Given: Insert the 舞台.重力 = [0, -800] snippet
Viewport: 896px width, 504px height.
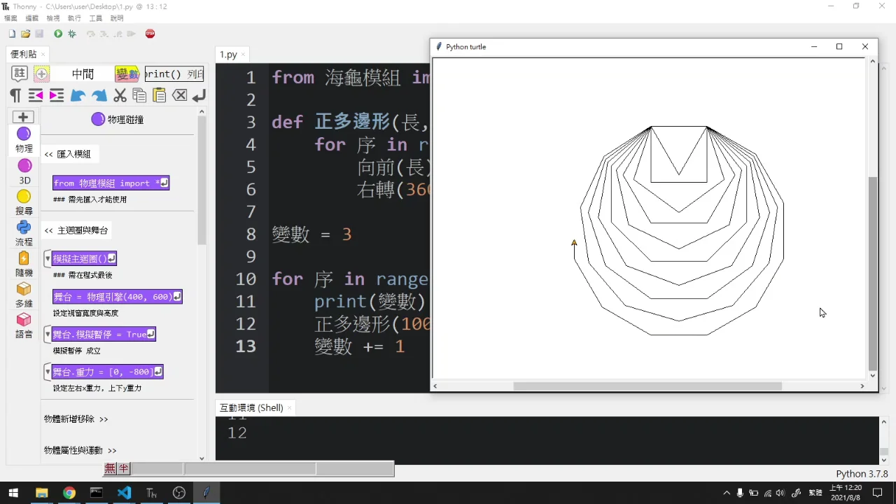Looking at the screenshot, I should (x=108, y=372).
